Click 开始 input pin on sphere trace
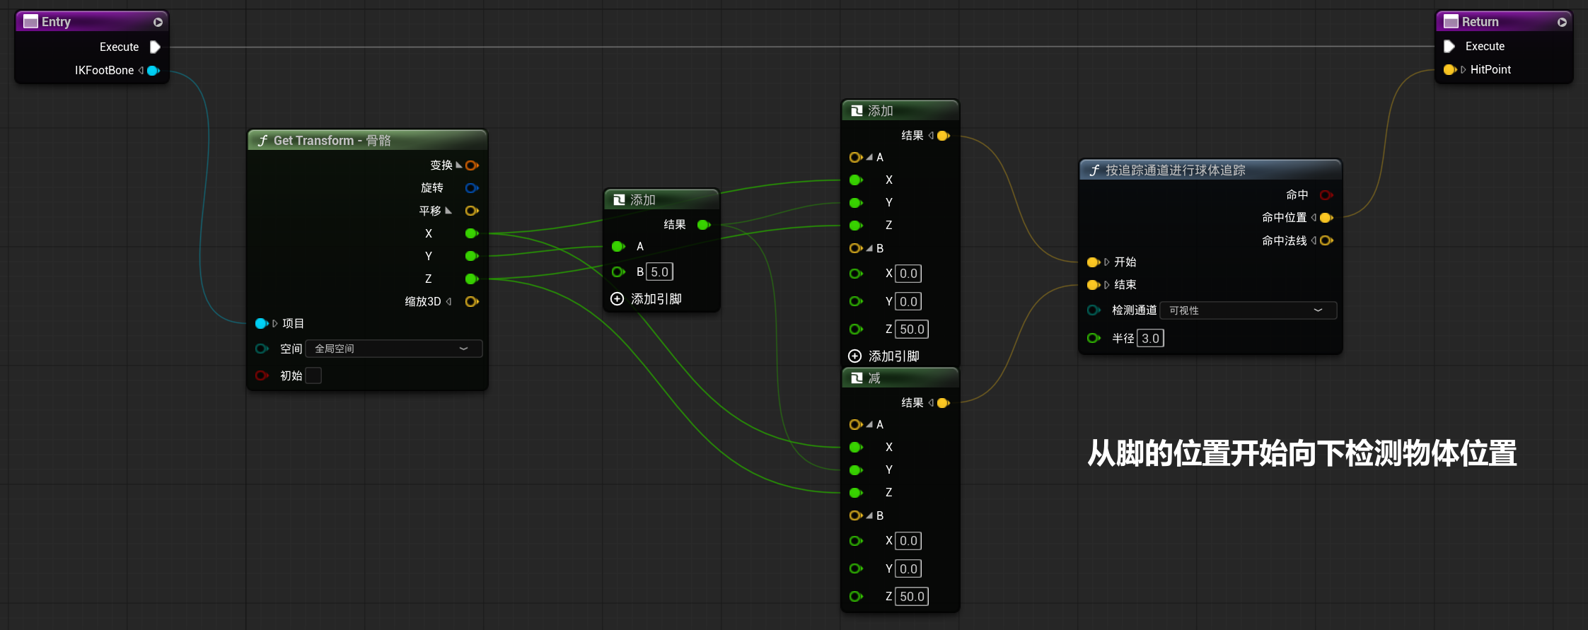 1094,262
